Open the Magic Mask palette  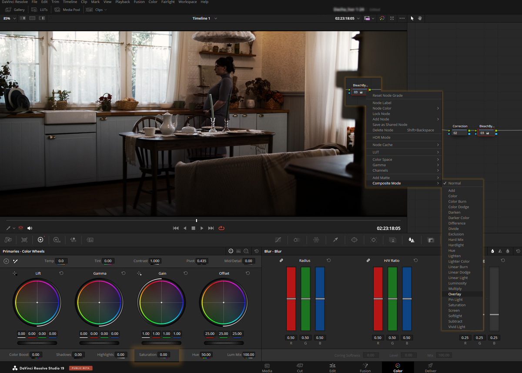pos(392,240)
